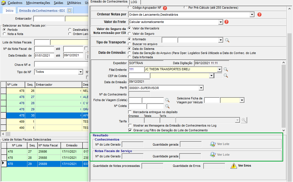This screenshot has width=293, height=182.
Task: Select Buscar no arquivo transport option
Action: (x=129, y=44)
